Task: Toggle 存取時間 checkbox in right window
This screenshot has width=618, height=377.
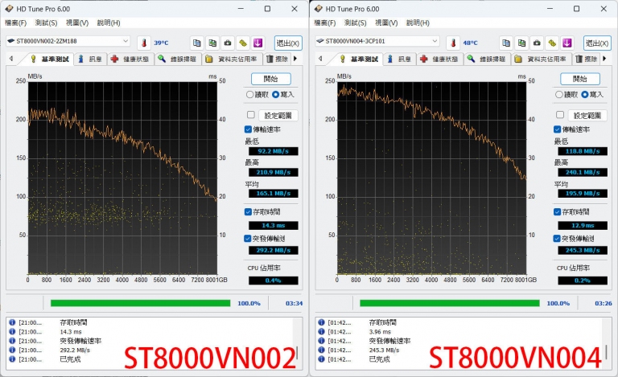Action: (x=558, y=211)
